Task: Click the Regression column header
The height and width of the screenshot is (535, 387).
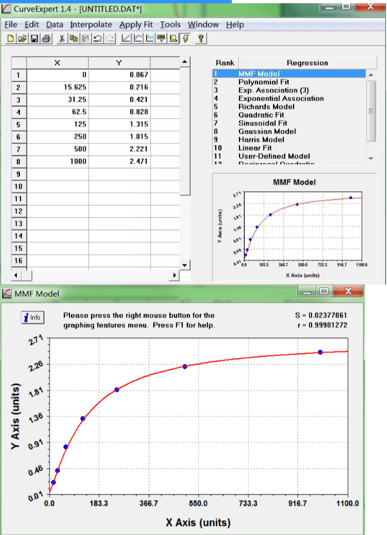Action: tap(307, 63)
